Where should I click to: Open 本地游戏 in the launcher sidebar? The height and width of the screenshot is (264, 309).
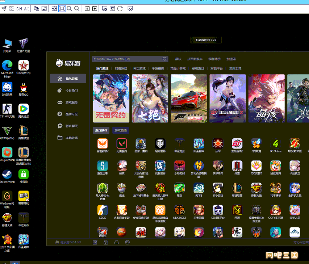coord(68,138)
